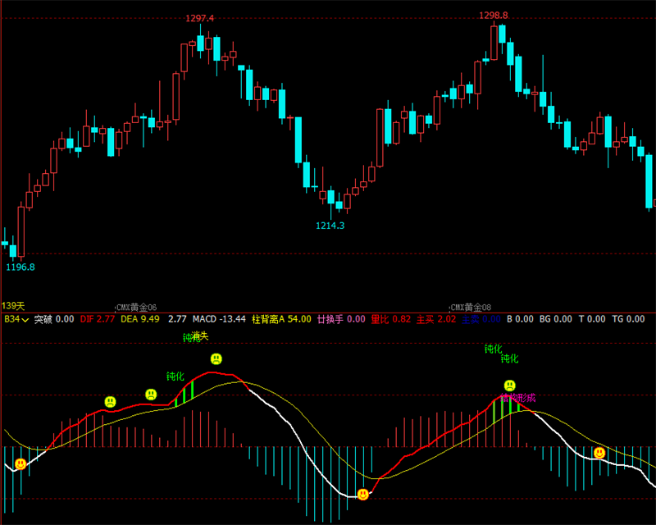Viewport: 656px width, 525px height.
Task: Click the sad face above 结构形成 label
Action: (x=509, y=386)
